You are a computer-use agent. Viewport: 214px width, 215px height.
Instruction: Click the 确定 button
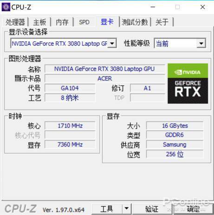(193, 209)
